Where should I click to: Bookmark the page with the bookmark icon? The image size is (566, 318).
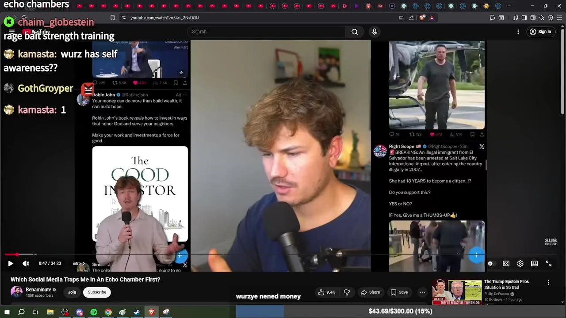pos(112,18)
